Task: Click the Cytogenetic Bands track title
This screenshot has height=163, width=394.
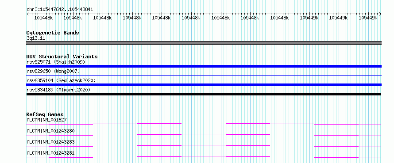Action: [x=53, y=33]
